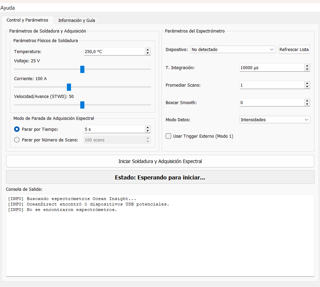
Task: Click the Corriente slider handle
Action: (69, 87)
